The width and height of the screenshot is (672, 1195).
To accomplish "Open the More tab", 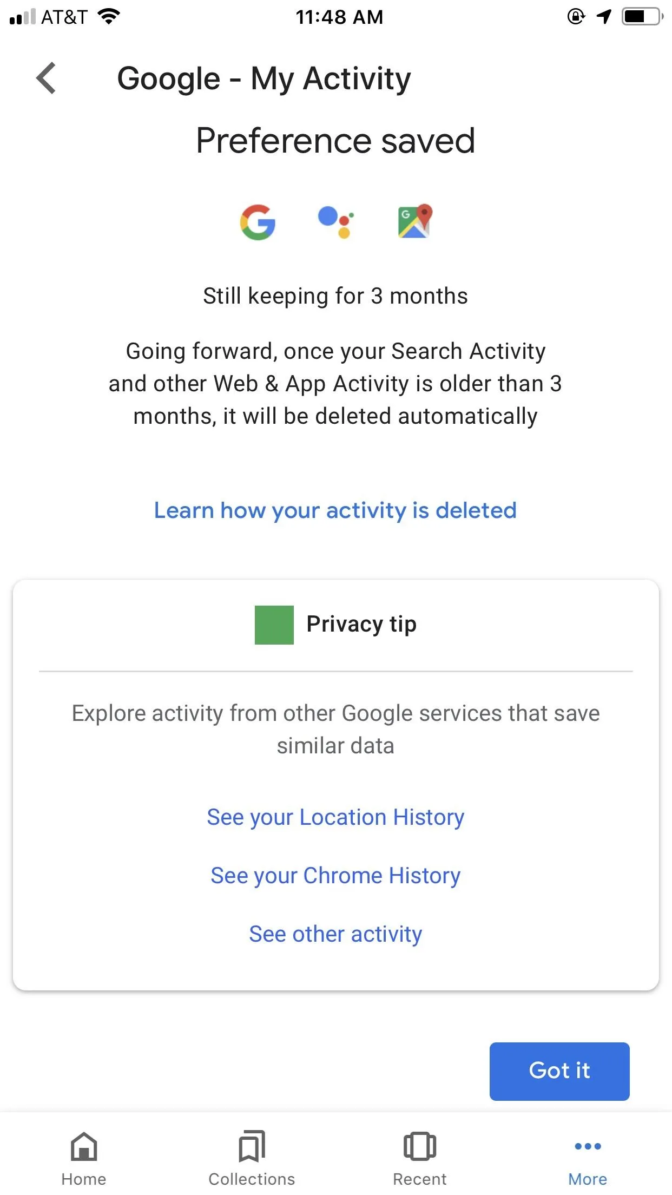I will click(588, 1158).
